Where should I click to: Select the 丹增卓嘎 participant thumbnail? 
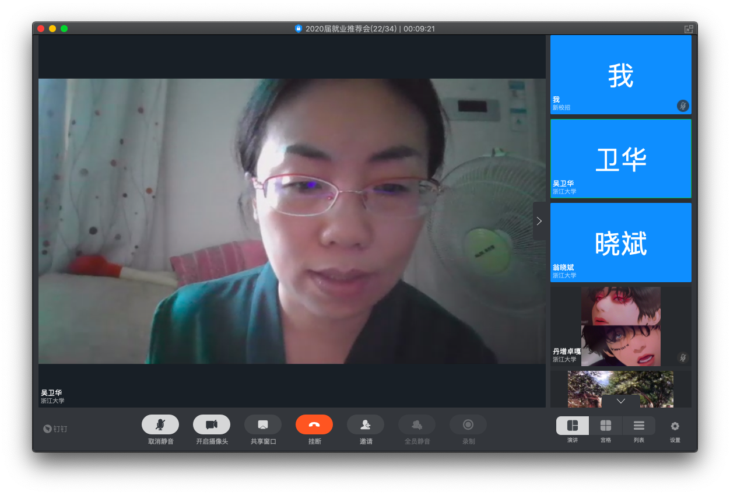pyautogui.click(x=621, y=327)
